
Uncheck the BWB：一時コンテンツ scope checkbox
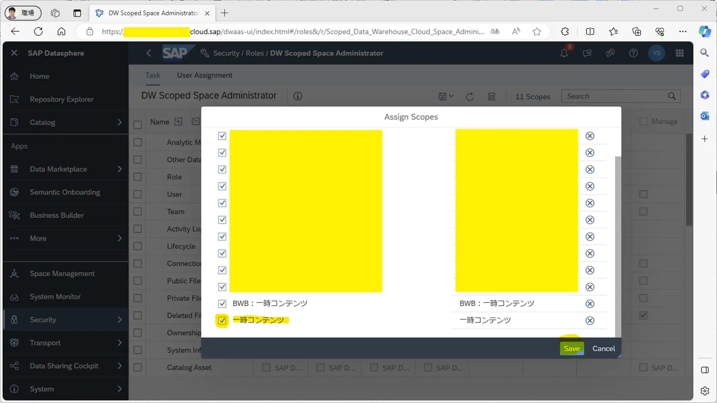[x=222, y=304]
